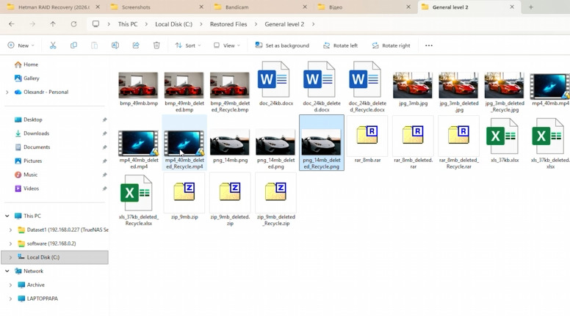Expand the Archive network node
570x316 pixels.
point(10,284)
